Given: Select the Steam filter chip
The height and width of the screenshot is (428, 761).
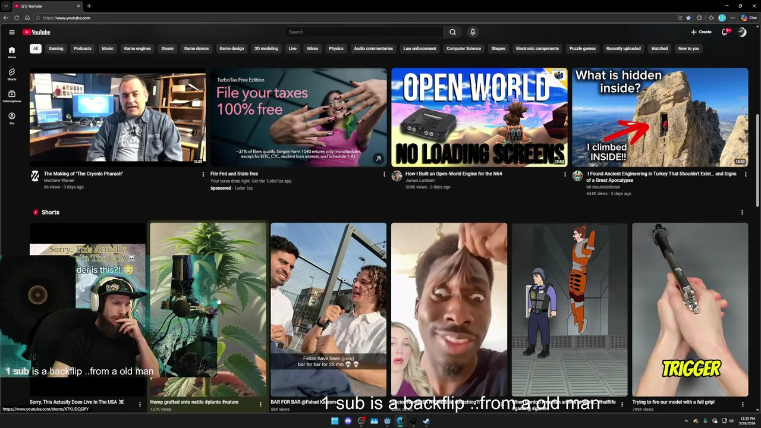Looking at the screenshot, I should (168, 49).
